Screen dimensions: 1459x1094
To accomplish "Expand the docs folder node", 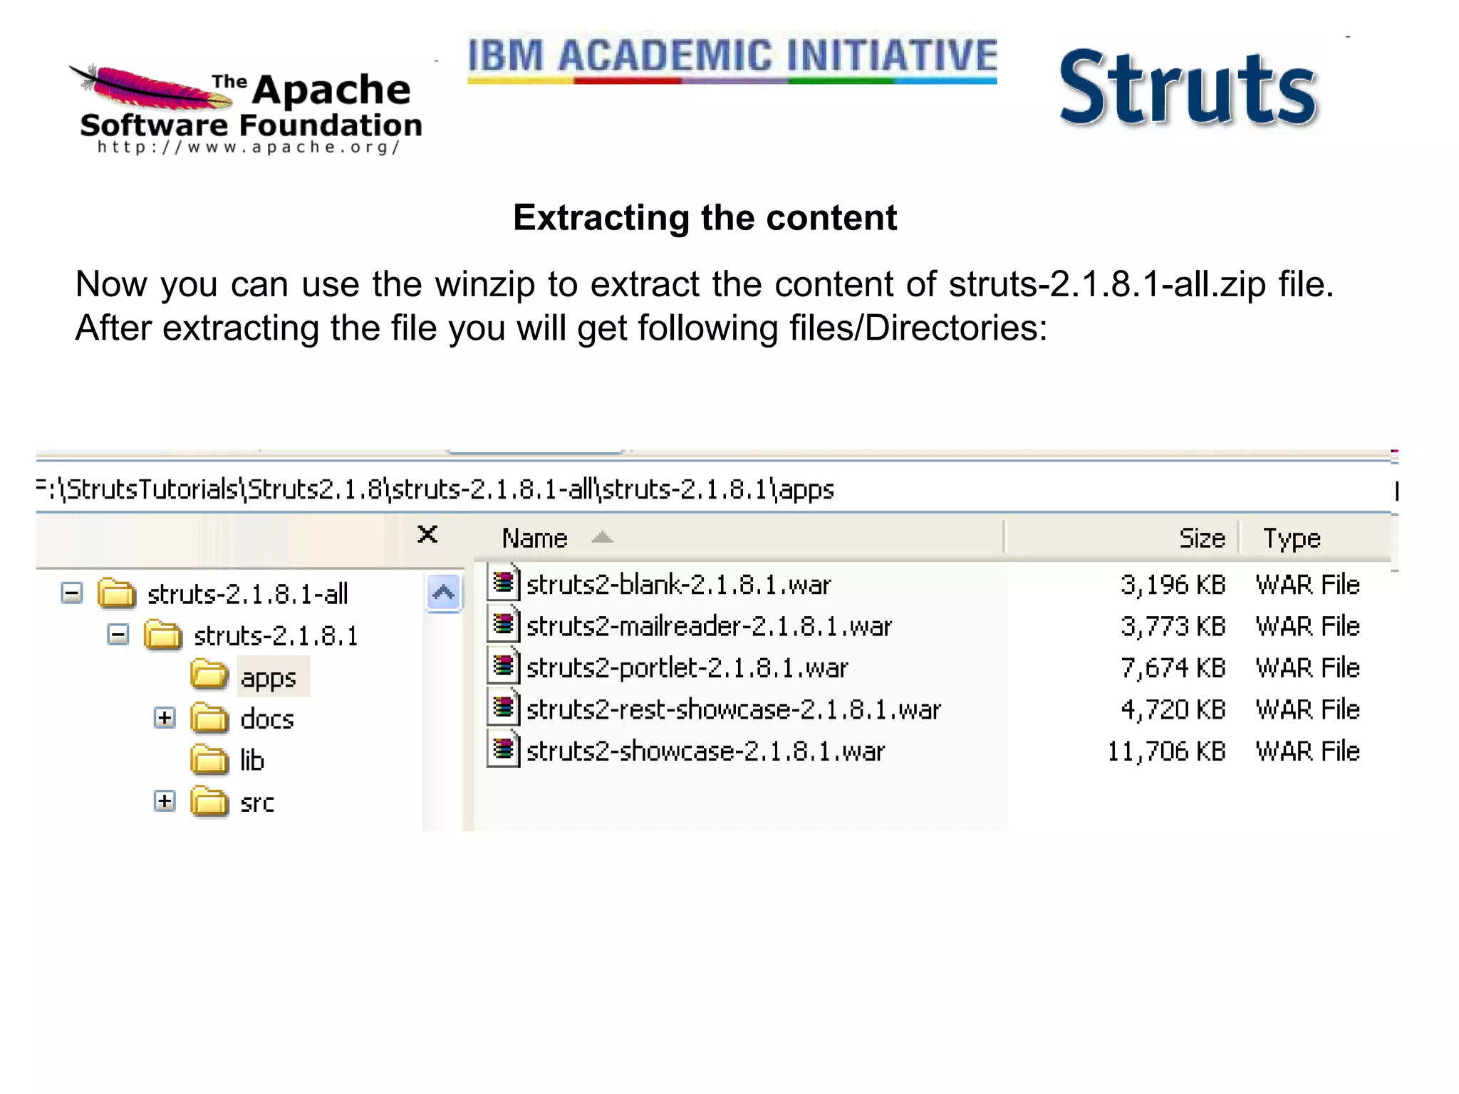I will [x=165, y=718].
